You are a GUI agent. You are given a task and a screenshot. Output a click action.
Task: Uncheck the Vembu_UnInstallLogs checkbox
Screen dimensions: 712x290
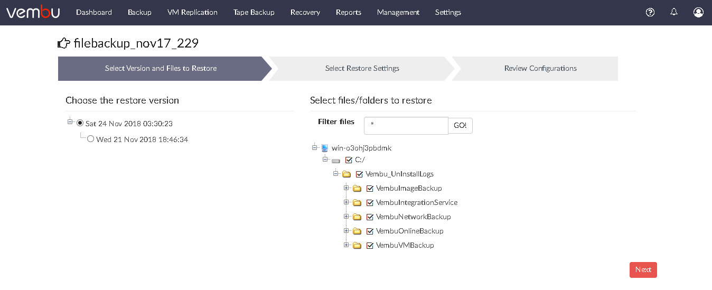(x=359, y=174)
